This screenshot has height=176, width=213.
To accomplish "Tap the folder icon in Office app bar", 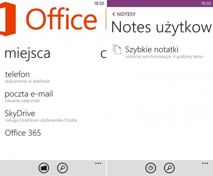I will click(44, 168).
